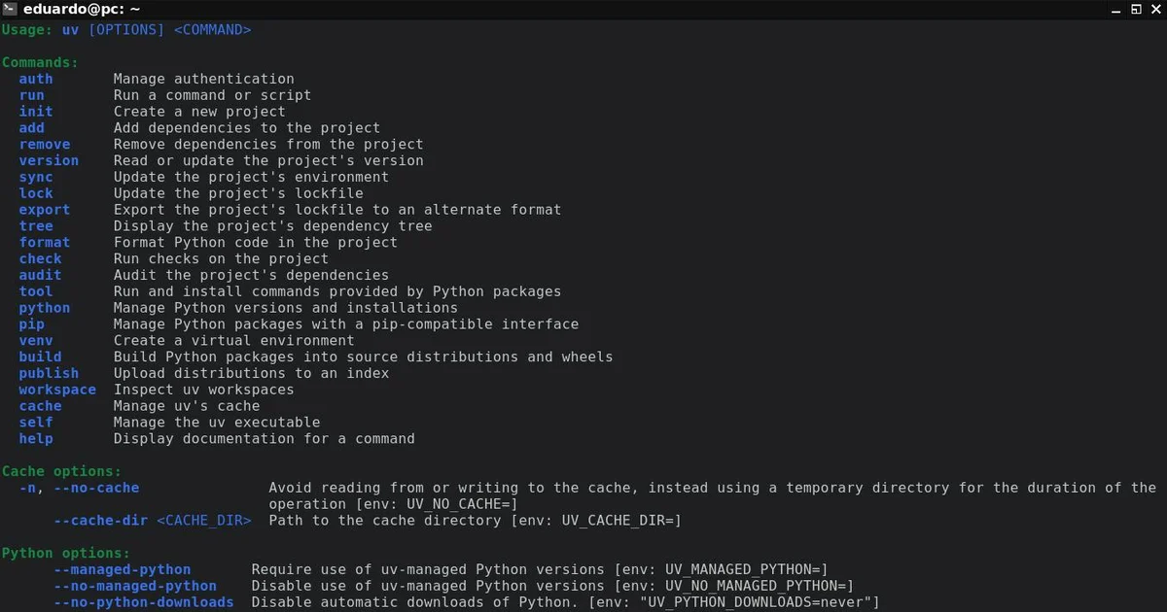This screenshot has width=1167, height=612.
Task: Click the '--no-python-downloads' option text
Action: click(x=144, y=602)
